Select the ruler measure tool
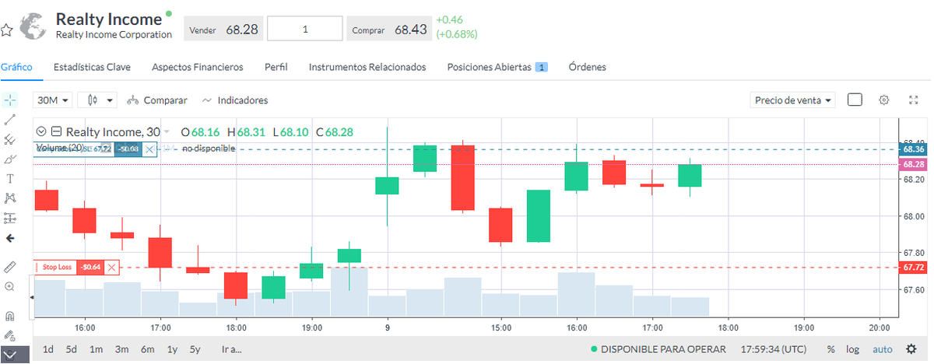 [x=10, y=267]
